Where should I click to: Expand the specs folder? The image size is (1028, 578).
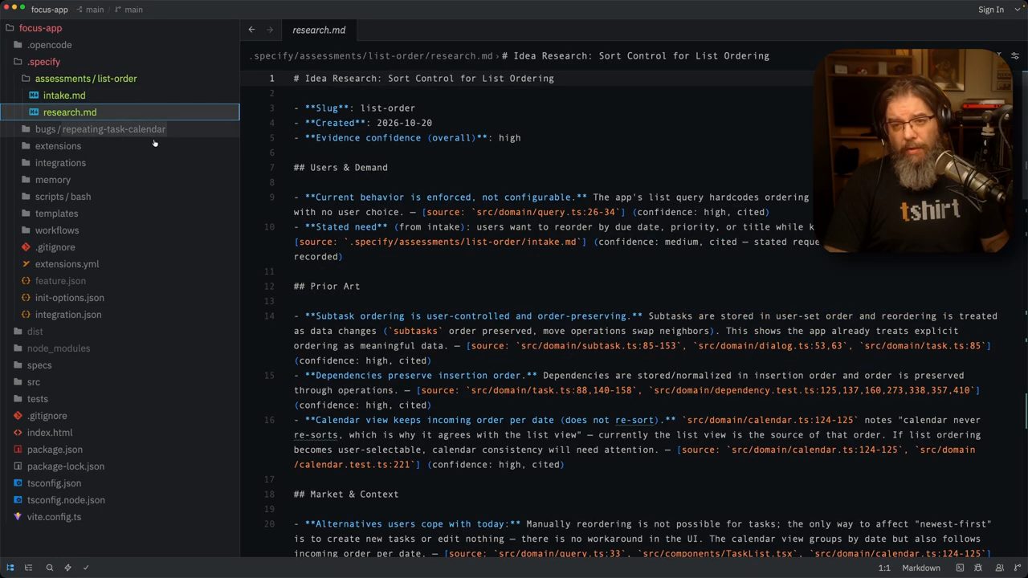tap(33, 365)
